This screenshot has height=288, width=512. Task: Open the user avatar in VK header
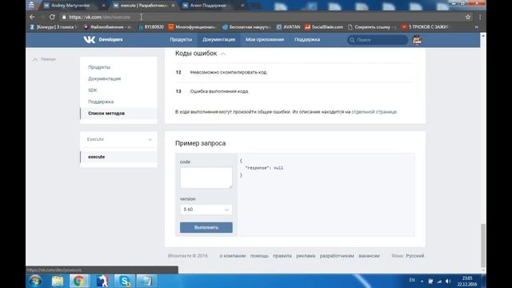click(417, 40)
